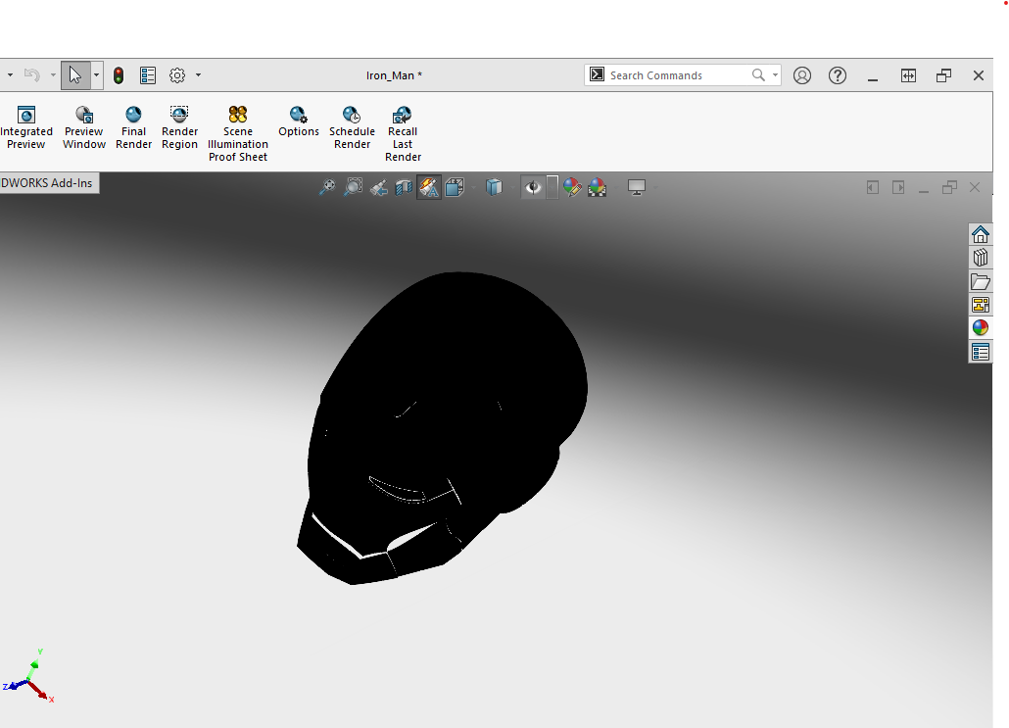Screen dimensions: 1009x728
Task: Click document Previous Window arrow
Action: (x=873, y=187)
